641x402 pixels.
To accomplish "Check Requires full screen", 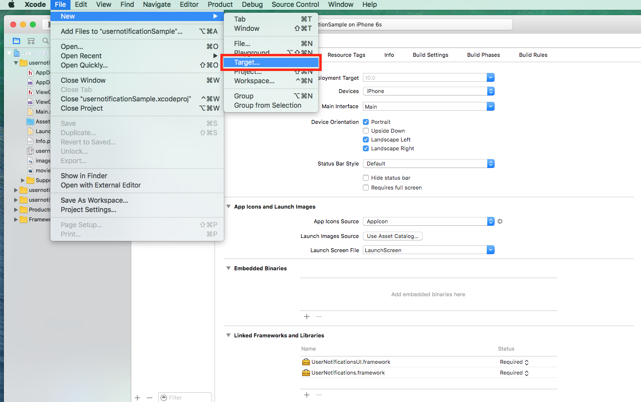I will [x=366, y=188].
